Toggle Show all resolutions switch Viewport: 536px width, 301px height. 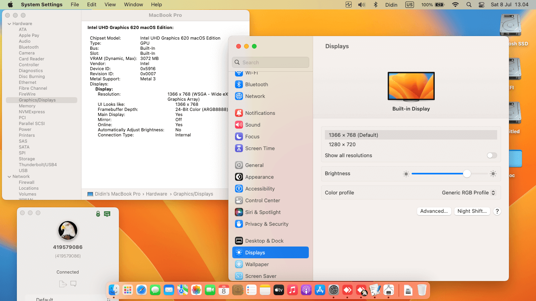pos(492,156)
